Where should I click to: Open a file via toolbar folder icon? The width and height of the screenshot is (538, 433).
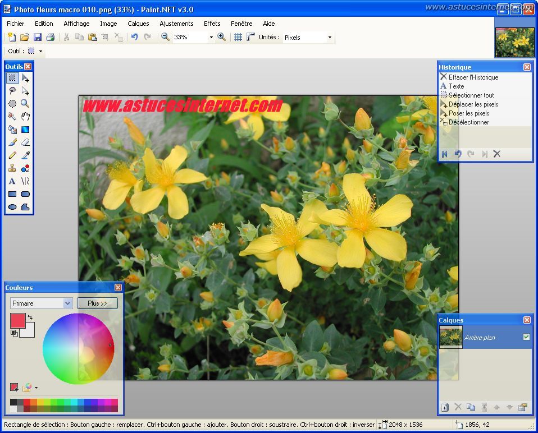tap(24, 37)
